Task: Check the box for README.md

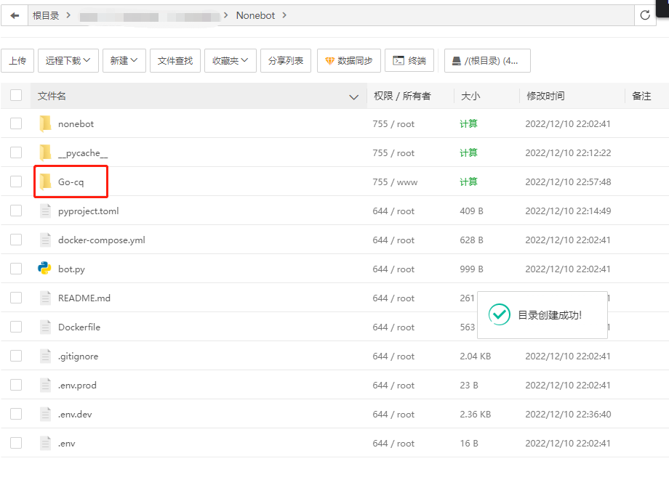Action: point(16,298)
